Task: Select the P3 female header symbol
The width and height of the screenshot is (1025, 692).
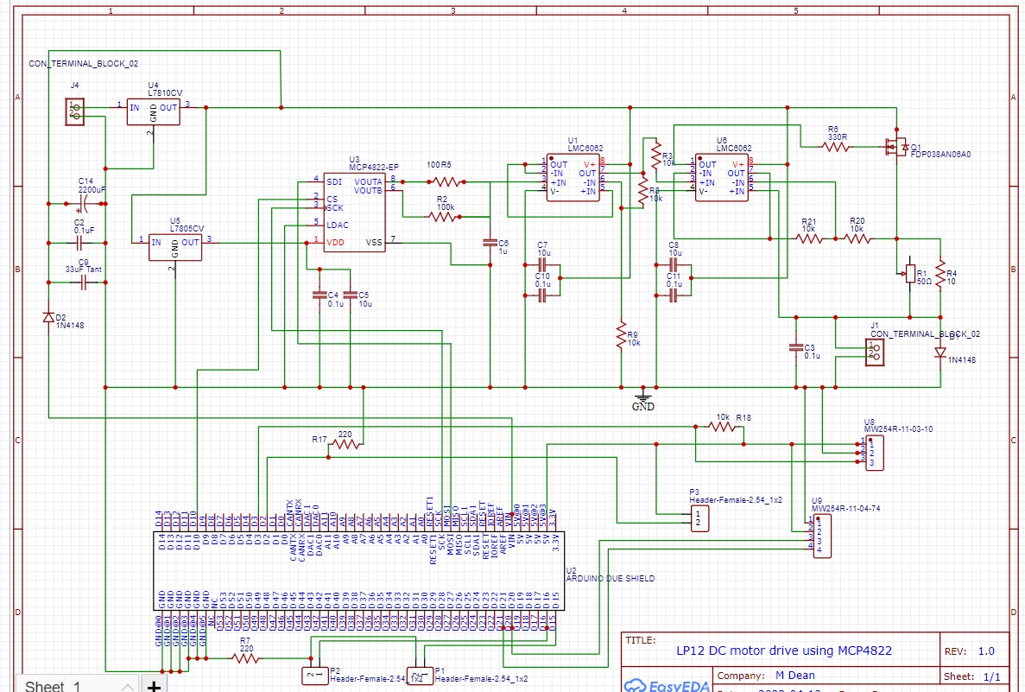Action: pyautogui.click(x=699, y=518)
